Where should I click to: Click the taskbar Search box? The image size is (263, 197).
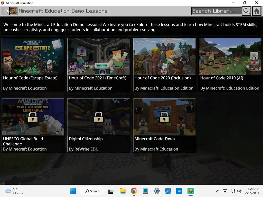coord(92,191)
